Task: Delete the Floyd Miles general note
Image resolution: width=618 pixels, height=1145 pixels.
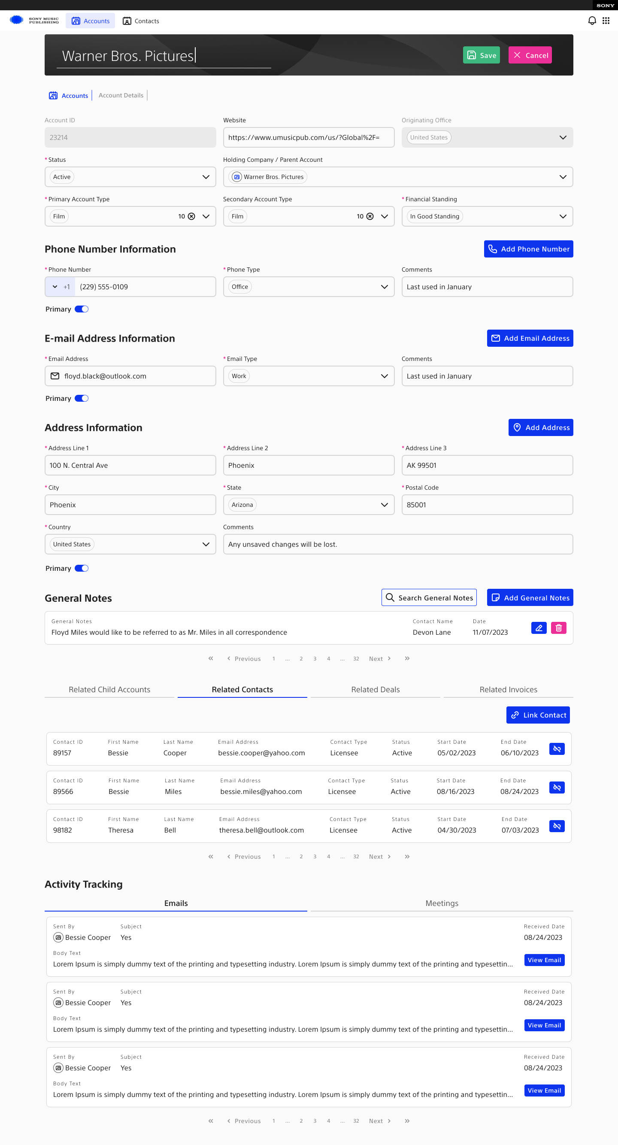Action: pos(558,627)
